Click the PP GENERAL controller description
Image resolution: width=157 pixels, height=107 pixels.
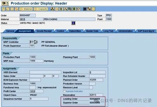click(48, 42)
